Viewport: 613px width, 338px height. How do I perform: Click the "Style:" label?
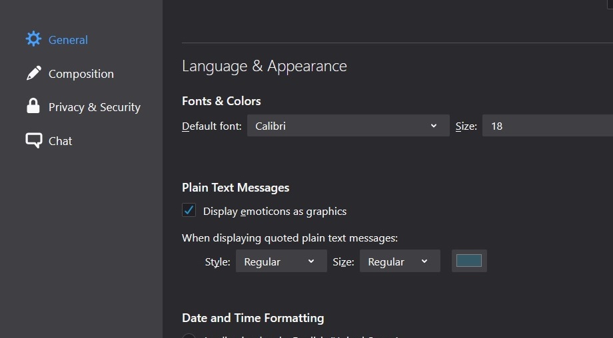click(217, 262)
